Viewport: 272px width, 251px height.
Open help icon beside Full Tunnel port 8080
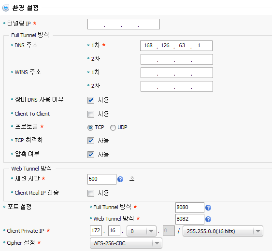[208, 208]
